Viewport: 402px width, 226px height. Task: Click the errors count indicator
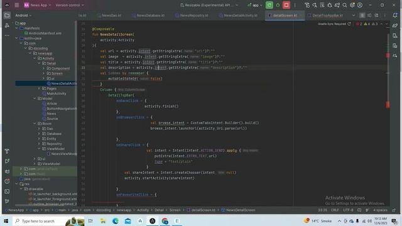[359, 24]
